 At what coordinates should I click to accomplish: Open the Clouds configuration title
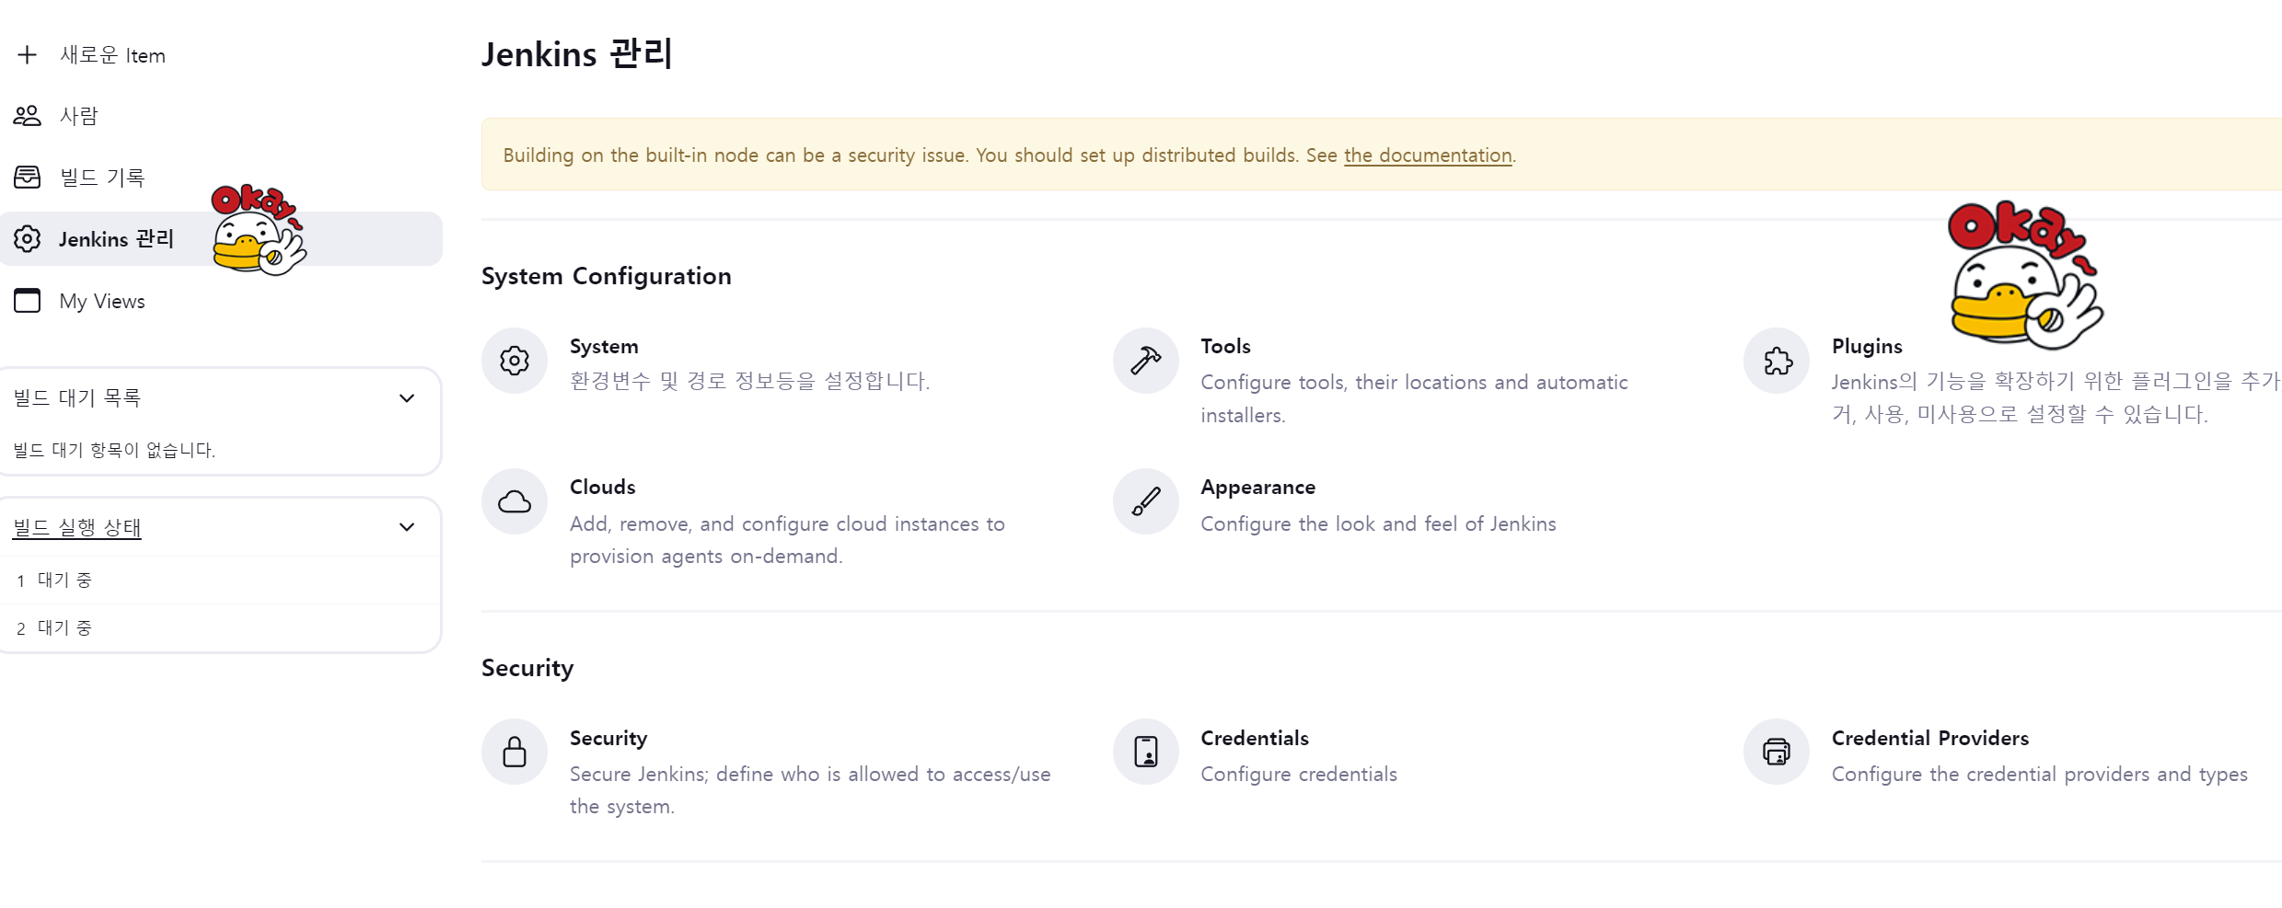(x=603, y=488)
